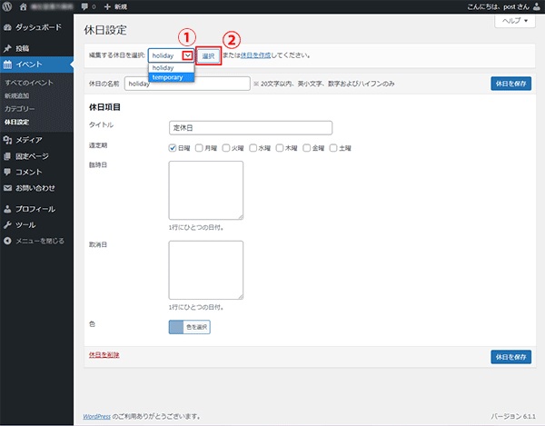Click the WordPress footer link
The image size is (545, 426).
pos(96,416)
